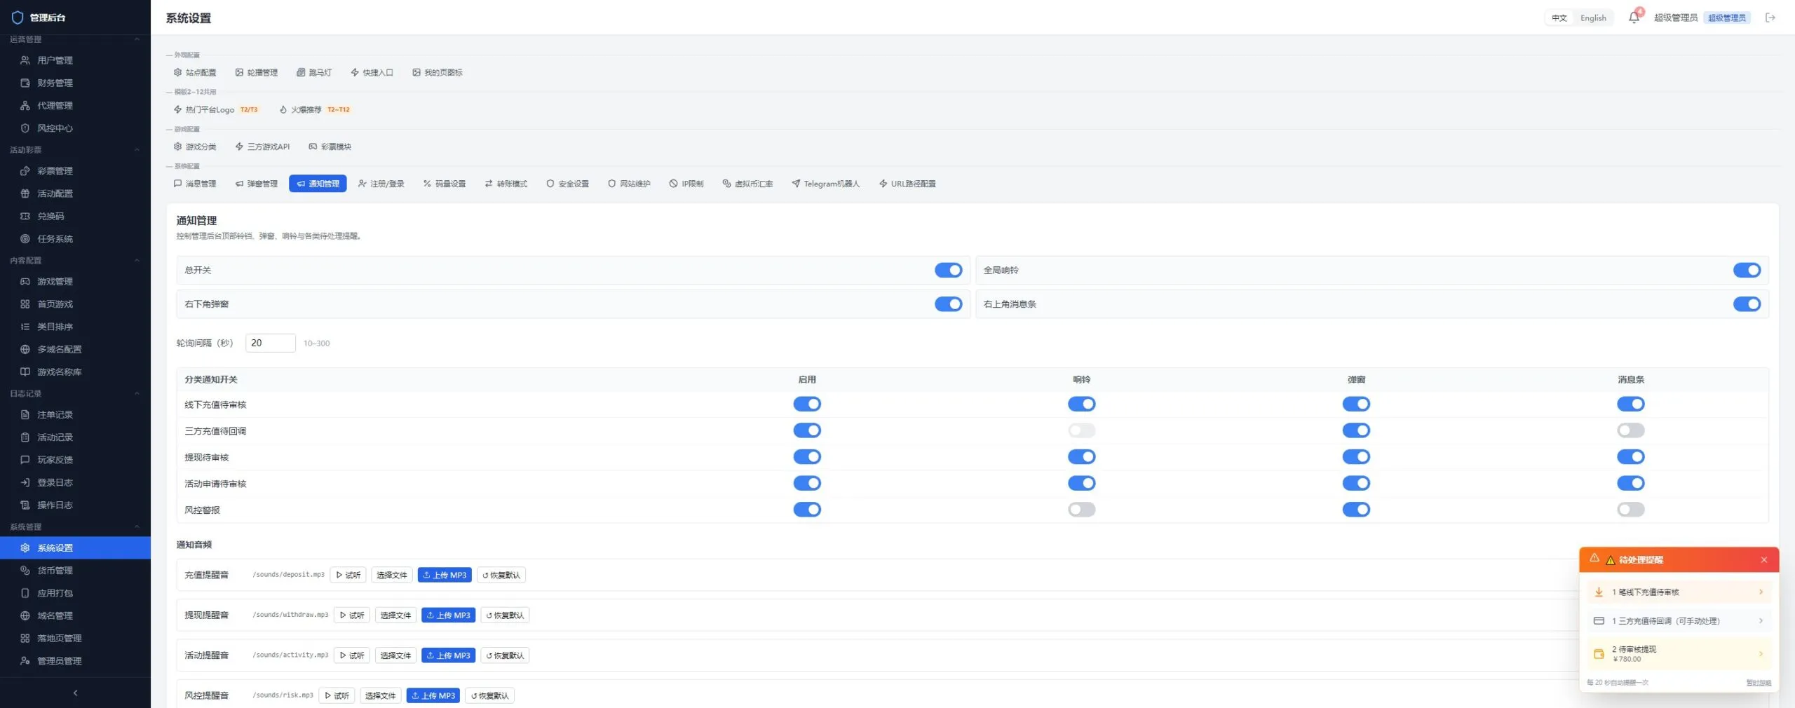Go to 风控中心 sidebar item
The height and width of the screenshot is (708, 1795).
pyautogui.click(x=75, y=128)
